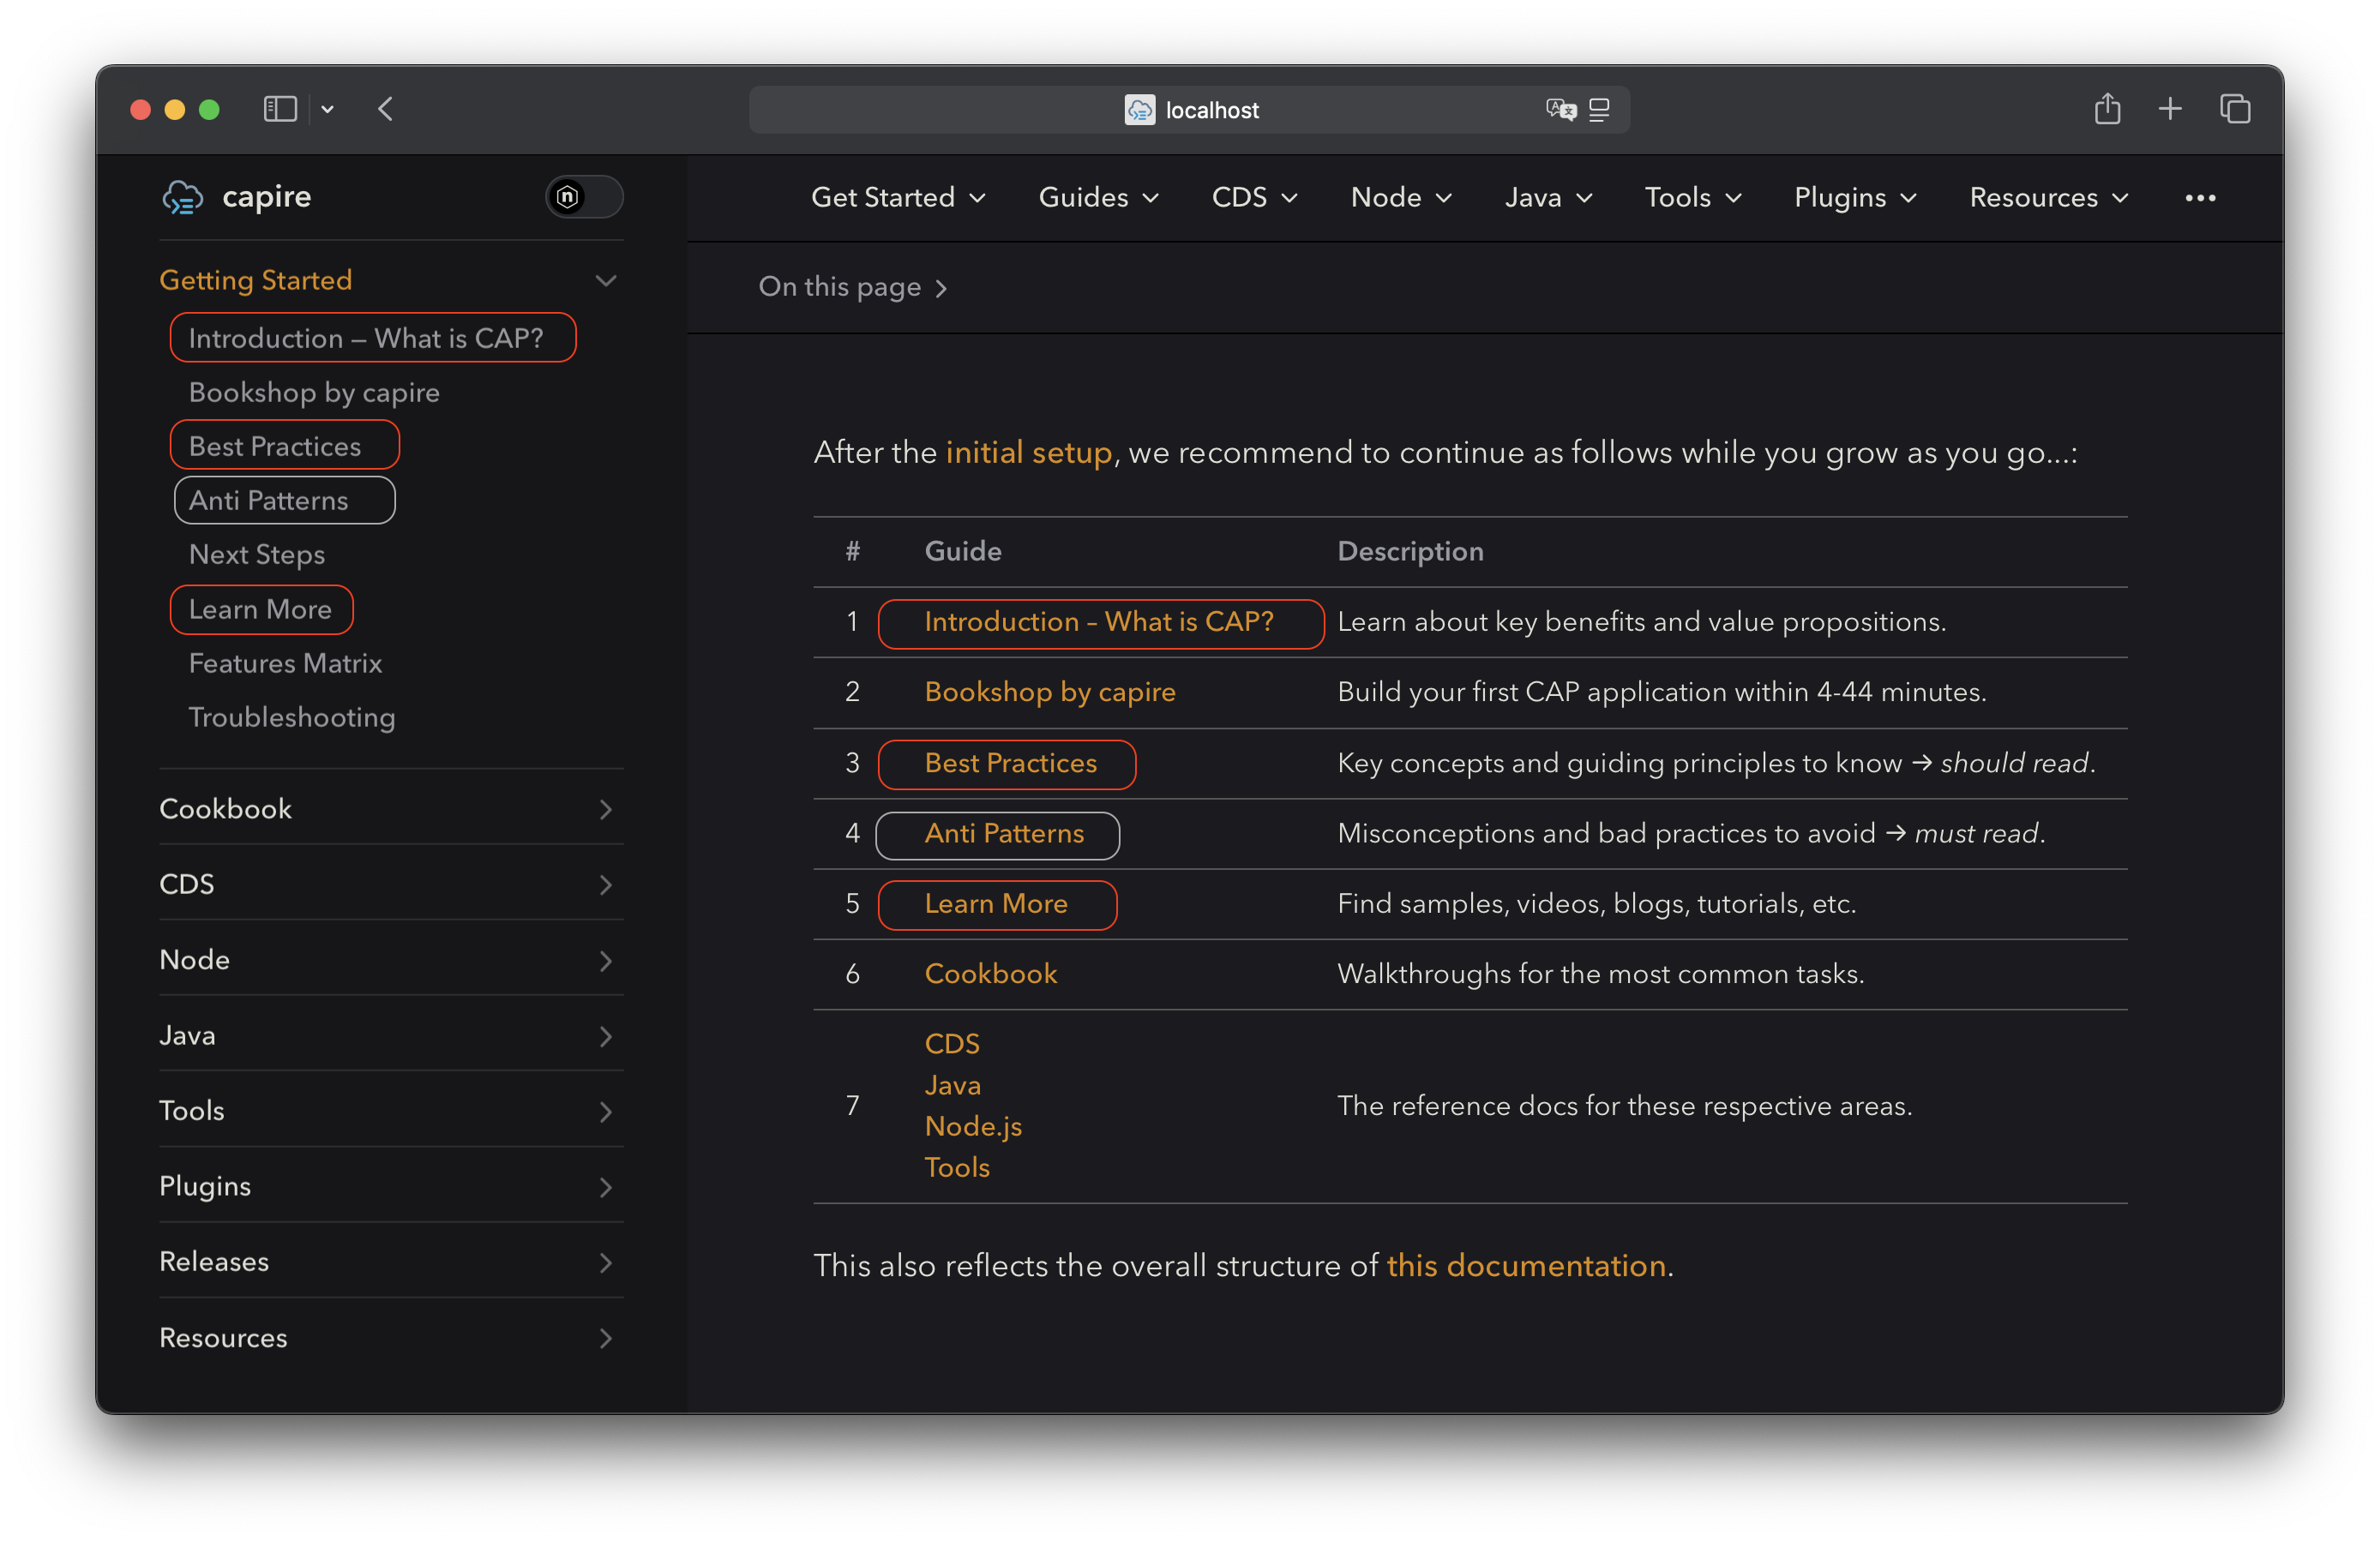Image resolution: width=2380 pixels, height=1541 pixels.
Task: Show tab overview icon
Action: [x=2235, y=108]
